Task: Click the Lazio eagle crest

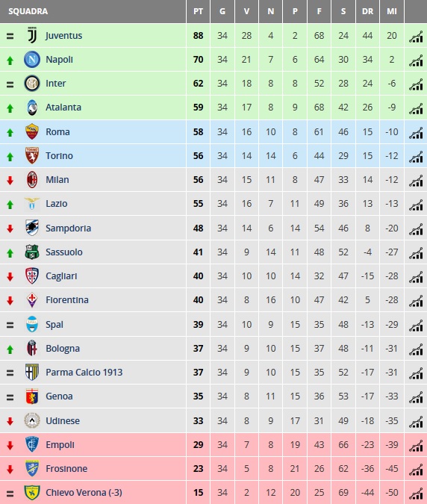Action: click(32, 203)
